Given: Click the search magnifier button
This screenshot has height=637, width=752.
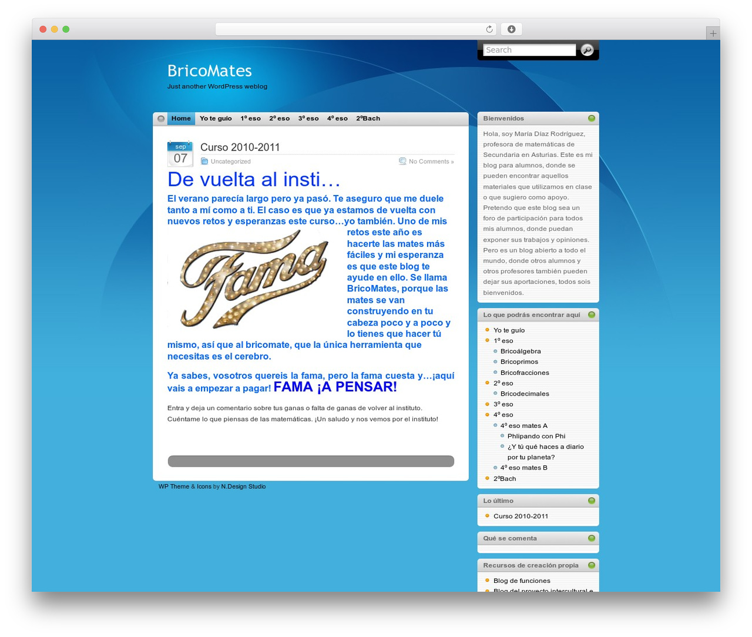Looking at the screenshot, I should (587, 50).
